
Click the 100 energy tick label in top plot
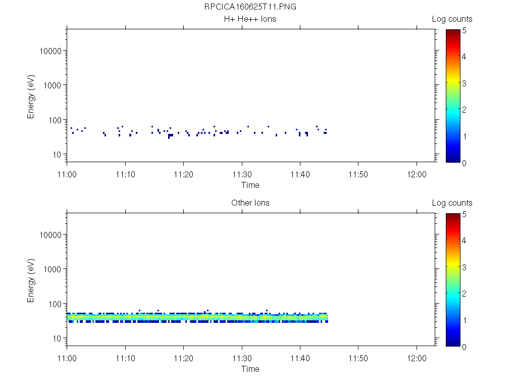55,120
